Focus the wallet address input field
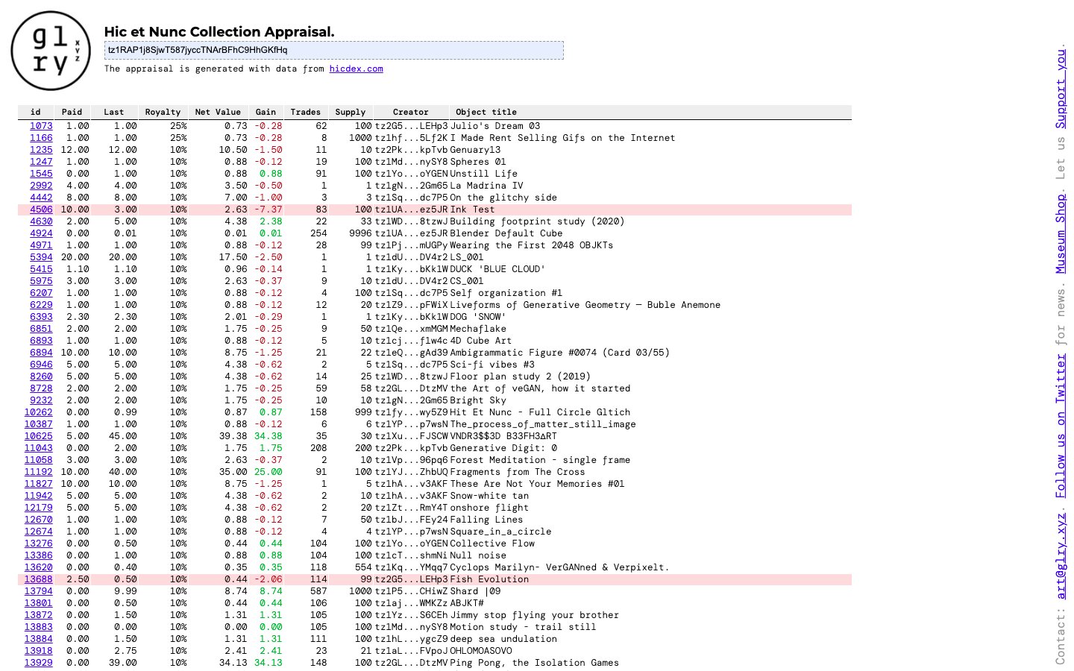1074x671 pixels. [x=333, y=50]
